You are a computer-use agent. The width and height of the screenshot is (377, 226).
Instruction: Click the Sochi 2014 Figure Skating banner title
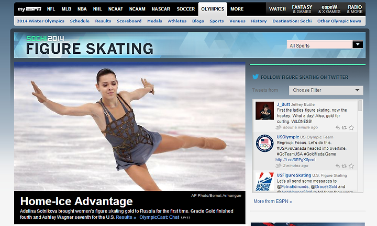[x=90, y=45]
